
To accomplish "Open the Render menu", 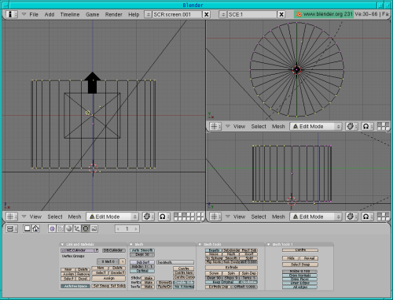I will [x=114, y=14].
